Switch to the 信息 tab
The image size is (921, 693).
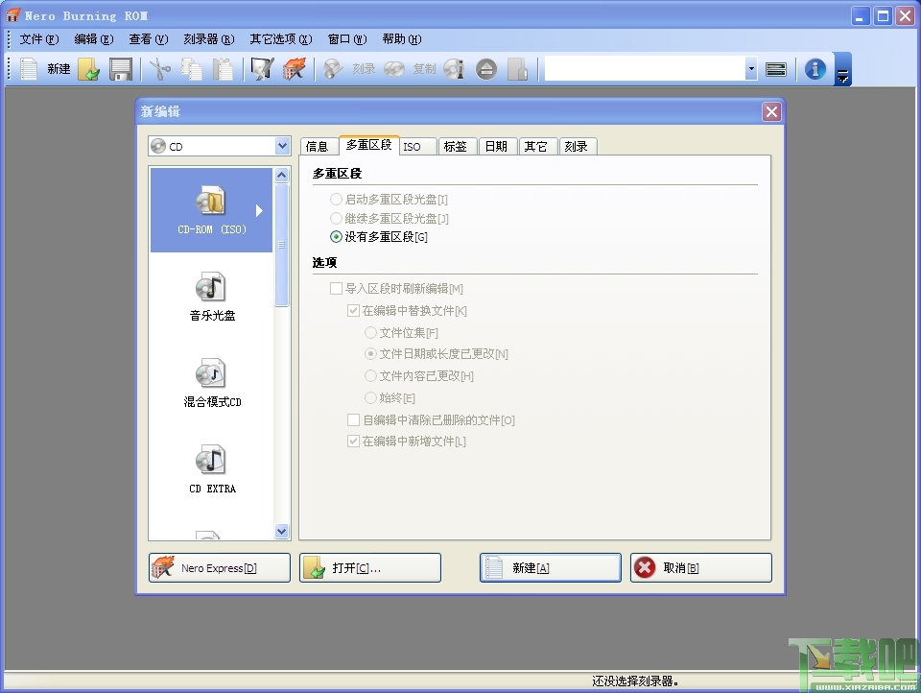tap(318, 146)
